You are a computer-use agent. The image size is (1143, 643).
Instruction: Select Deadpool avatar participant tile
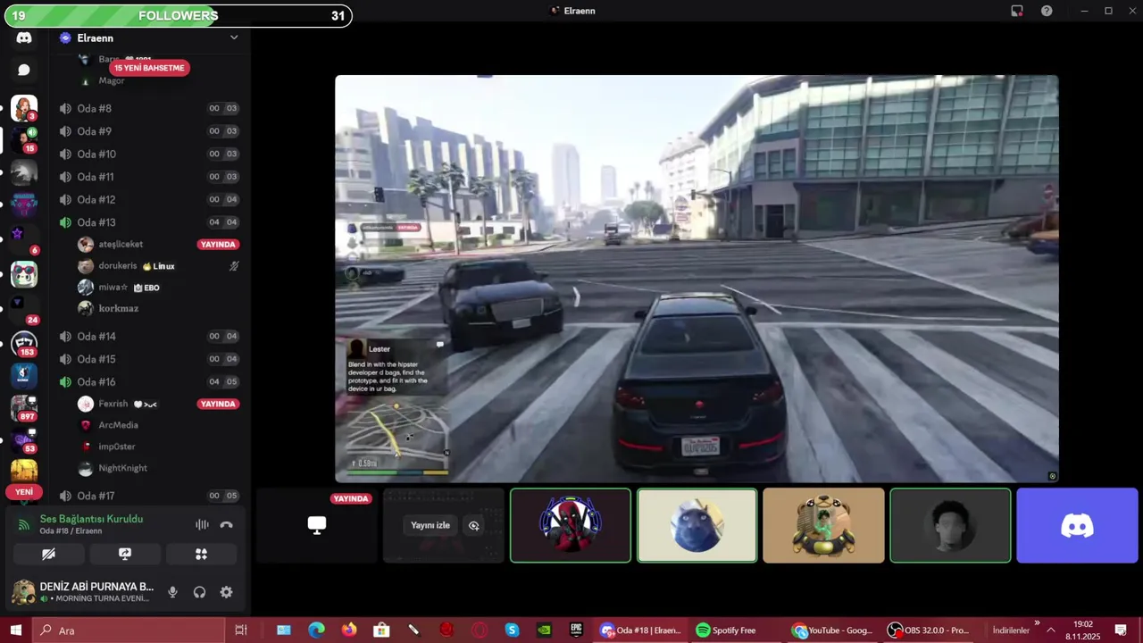[571, 525]
